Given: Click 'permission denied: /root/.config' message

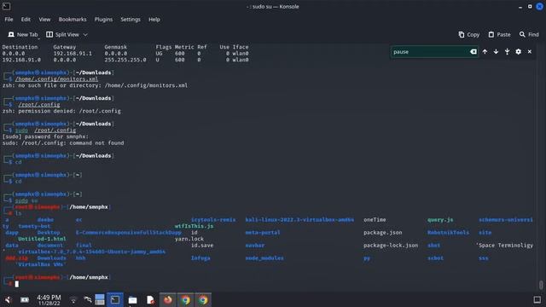Looking at the screenshot, I should tap(70, 111).
